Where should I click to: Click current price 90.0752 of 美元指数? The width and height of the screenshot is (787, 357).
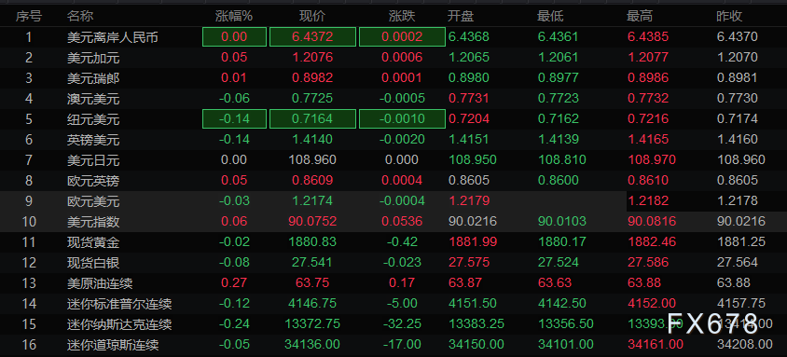pyautogui.click(x=312, y=221)
